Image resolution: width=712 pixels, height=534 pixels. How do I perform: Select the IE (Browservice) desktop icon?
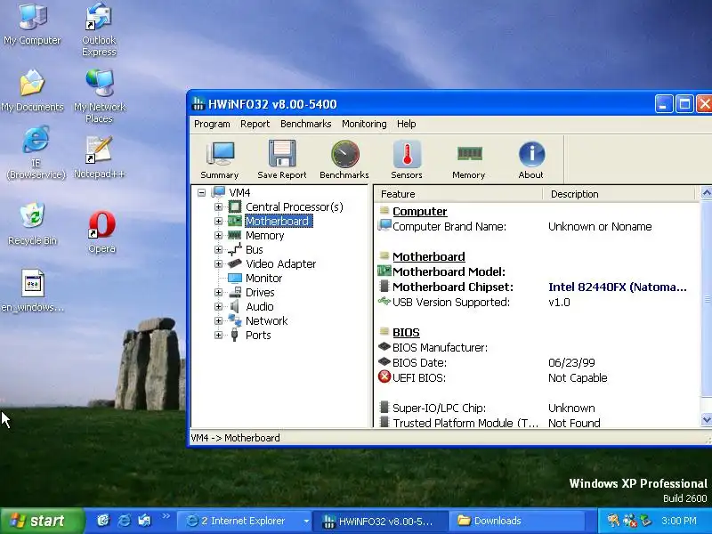[x=36, y=153]
